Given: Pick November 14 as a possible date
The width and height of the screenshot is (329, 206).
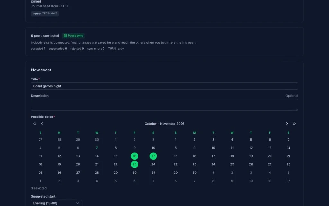Looking at the screenshot, I should 289,148.
